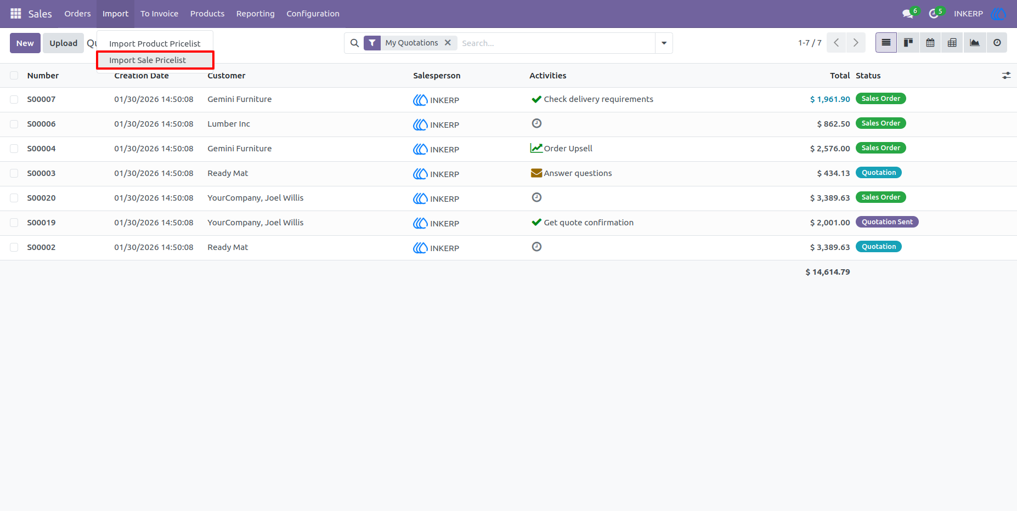Select checkbox for order S00007
This screenshot has width=1017, height=511.
pos(14,99)
